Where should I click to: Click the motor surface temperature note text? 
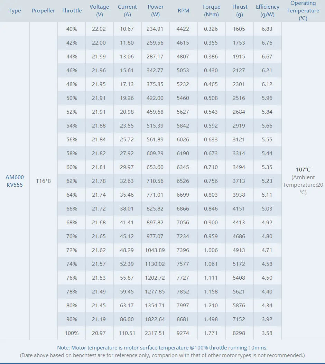[162, 348]
